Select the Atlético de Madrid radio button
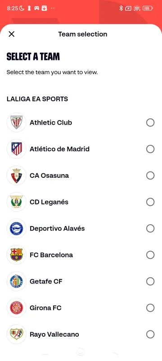The image size is (162, 361). click(150, 149)
